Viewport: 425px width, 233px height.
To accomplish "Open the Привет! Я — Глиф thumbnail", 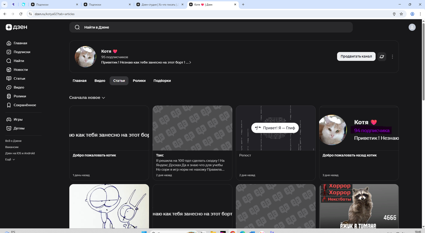I will point(276,128).
